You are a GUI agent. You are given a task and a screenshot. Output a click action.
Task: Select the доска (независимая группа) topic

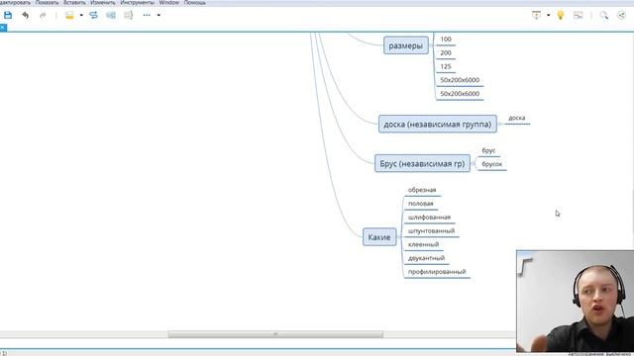coord(438,124)
